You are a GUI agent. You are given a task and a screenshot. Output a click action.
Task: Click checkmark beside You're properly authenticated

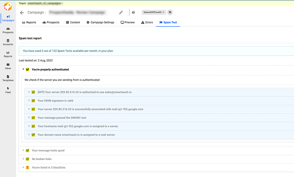(x=28, y=69)
